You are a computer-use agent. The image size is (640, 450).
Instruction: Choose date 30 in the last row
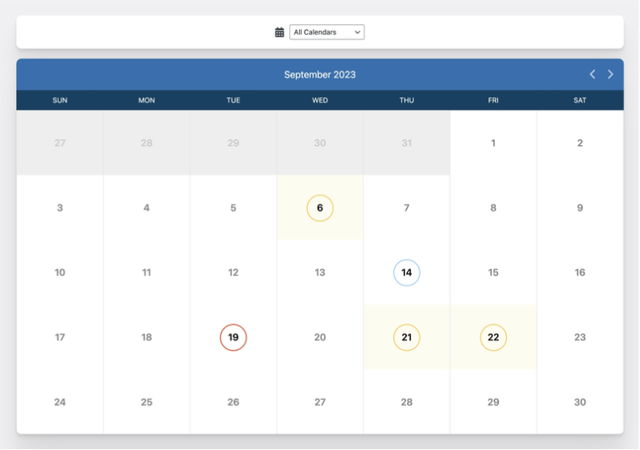pyautogui.click(x=580, y=402)
